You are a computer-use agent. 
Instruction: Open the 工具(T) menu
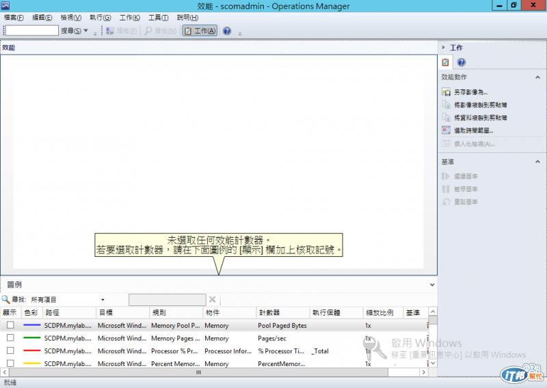tap(159, 18)
